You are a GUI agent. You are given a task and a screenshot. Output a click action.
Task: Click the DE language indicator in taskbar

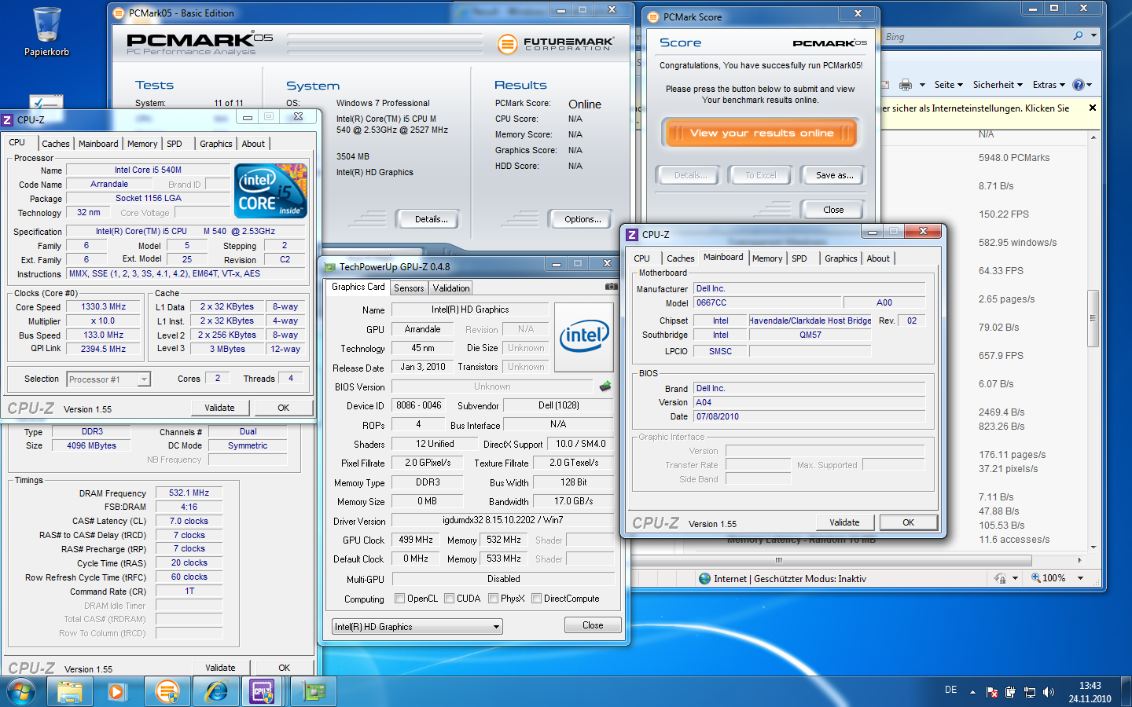point(951,690)
